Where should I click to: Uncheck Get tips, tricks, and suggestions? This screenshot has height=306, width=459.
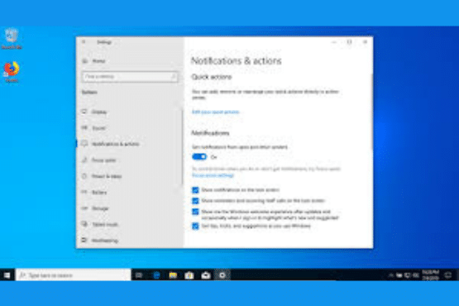pyautogui.click(x=195, y=226)
